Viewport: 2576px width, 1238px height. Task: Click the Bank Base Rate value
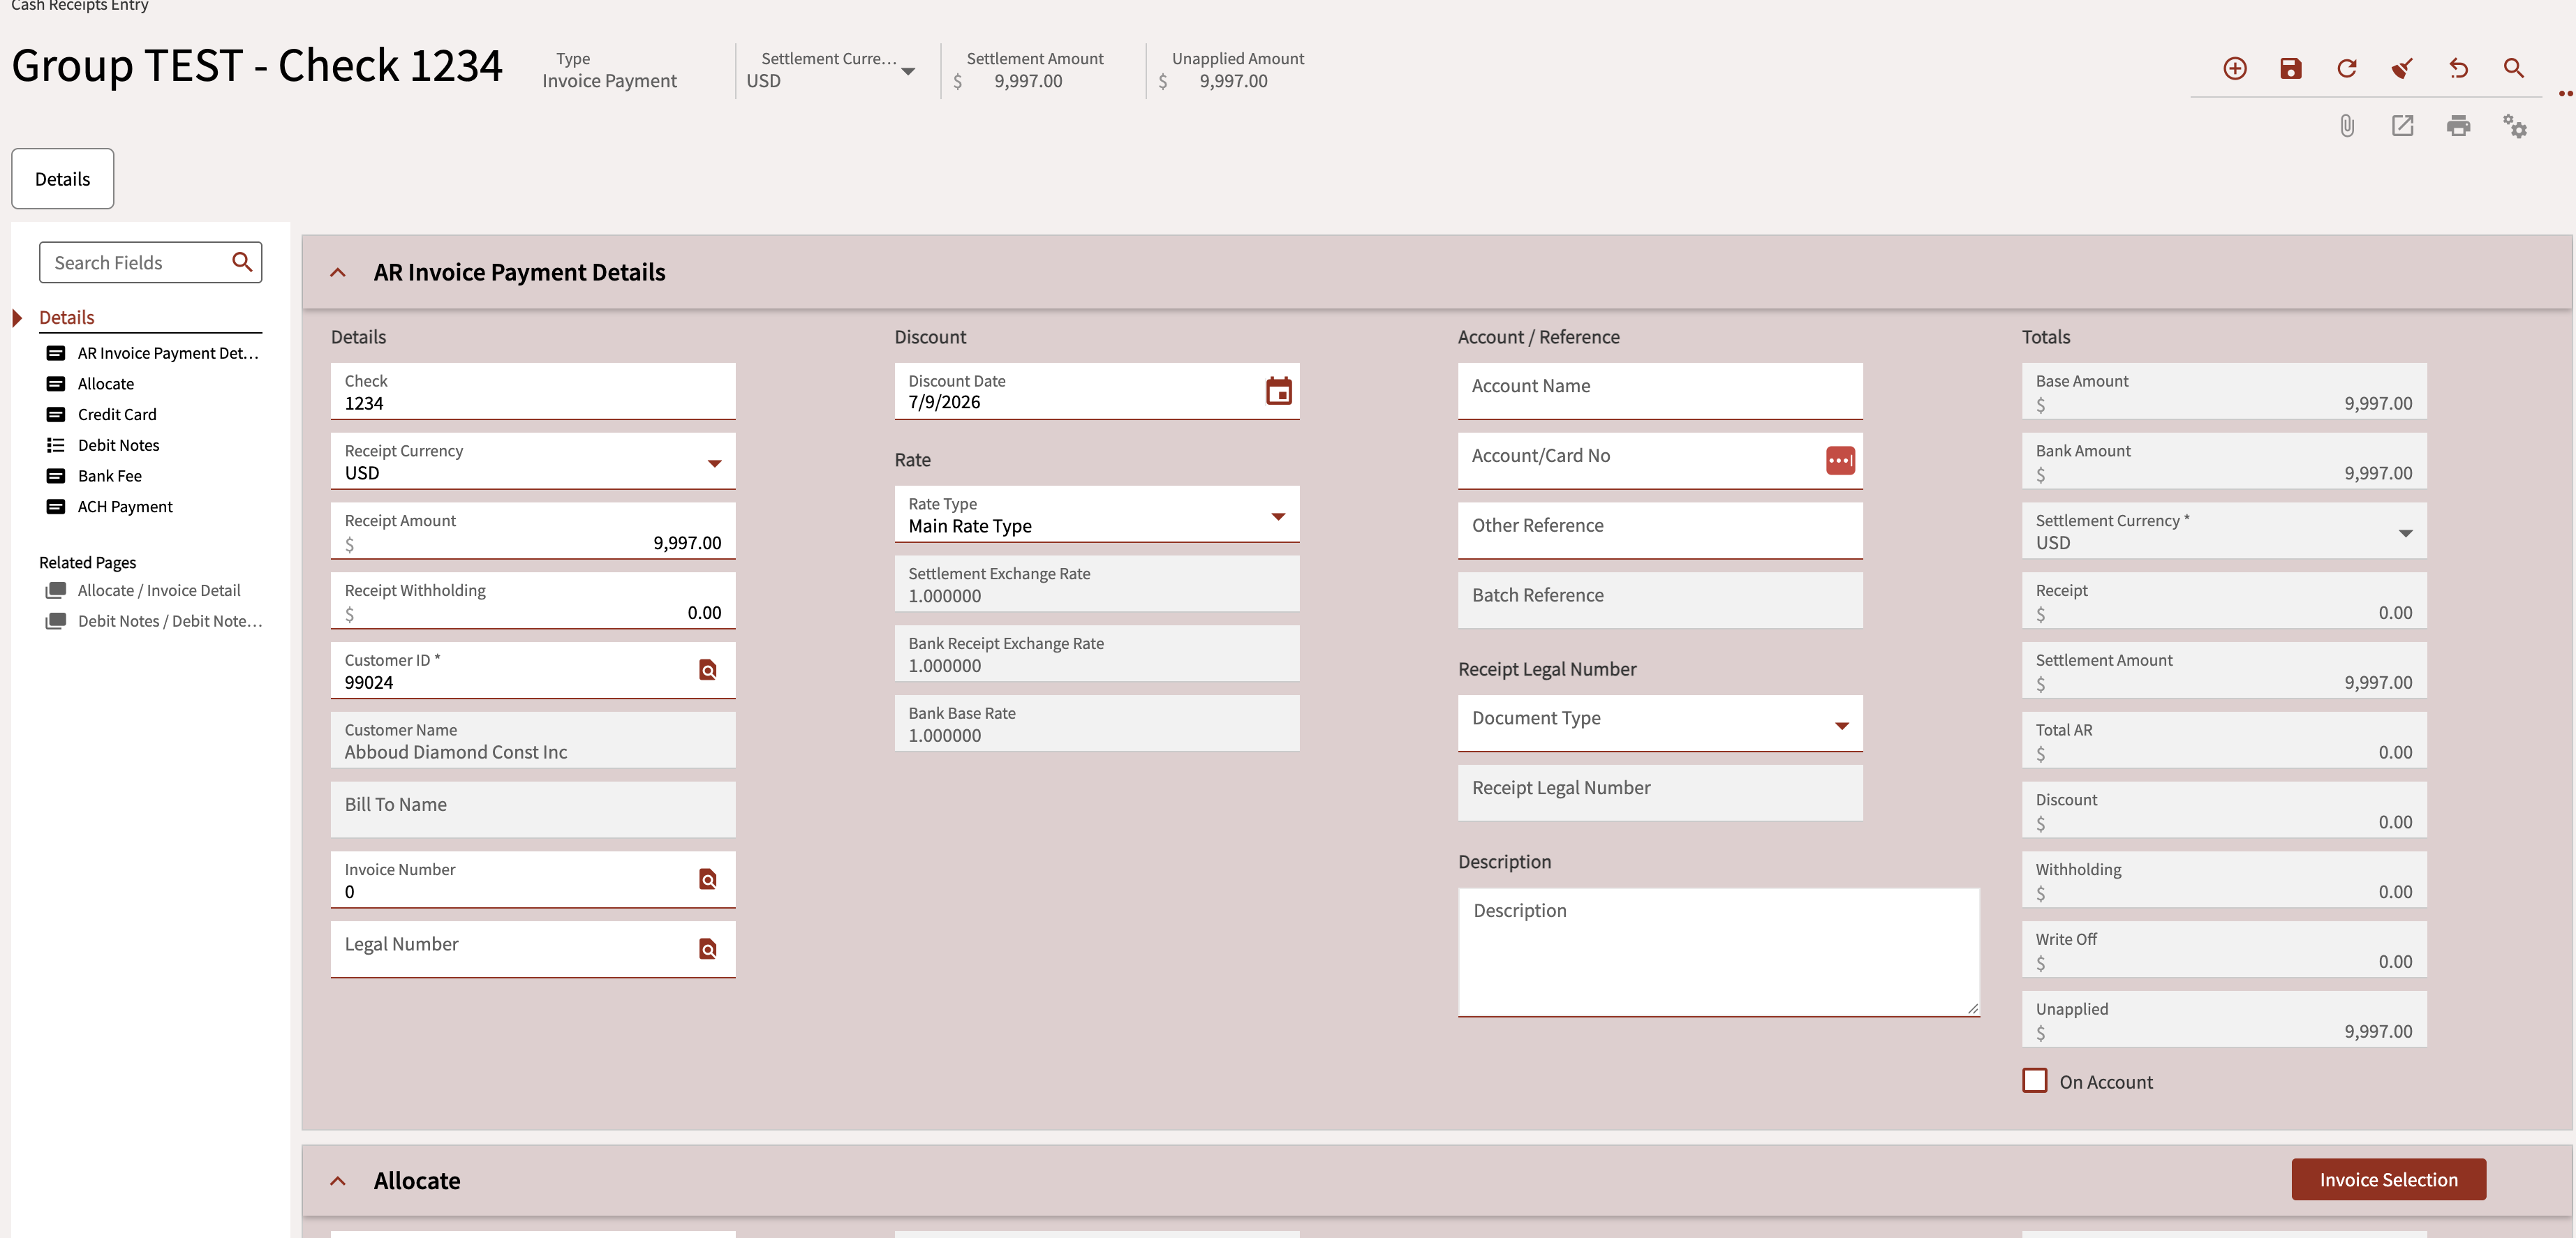tap(1097, 723)
